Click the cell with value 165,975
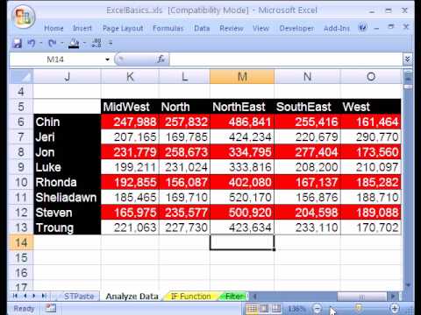421x315 pixels. point(130,213)
